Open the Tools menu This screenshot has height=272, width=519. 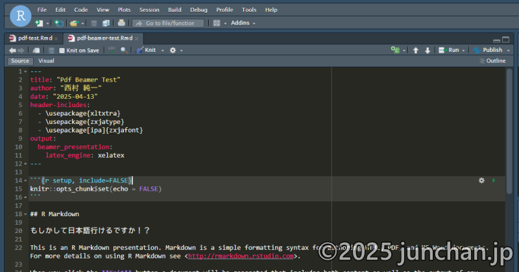pyautogui.click(x=249, y=10)
